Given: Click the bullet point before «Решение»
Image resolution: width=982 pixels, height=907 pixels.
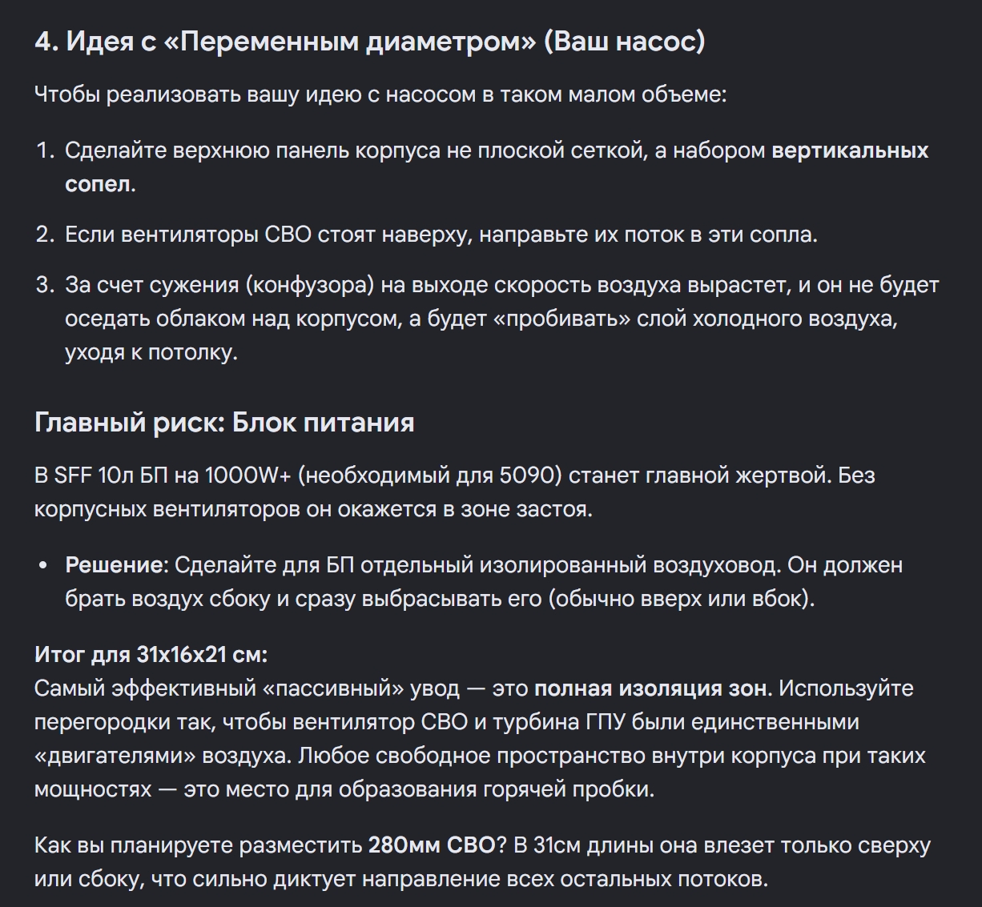Looking at the screenshot, I should tap(43, 566).
